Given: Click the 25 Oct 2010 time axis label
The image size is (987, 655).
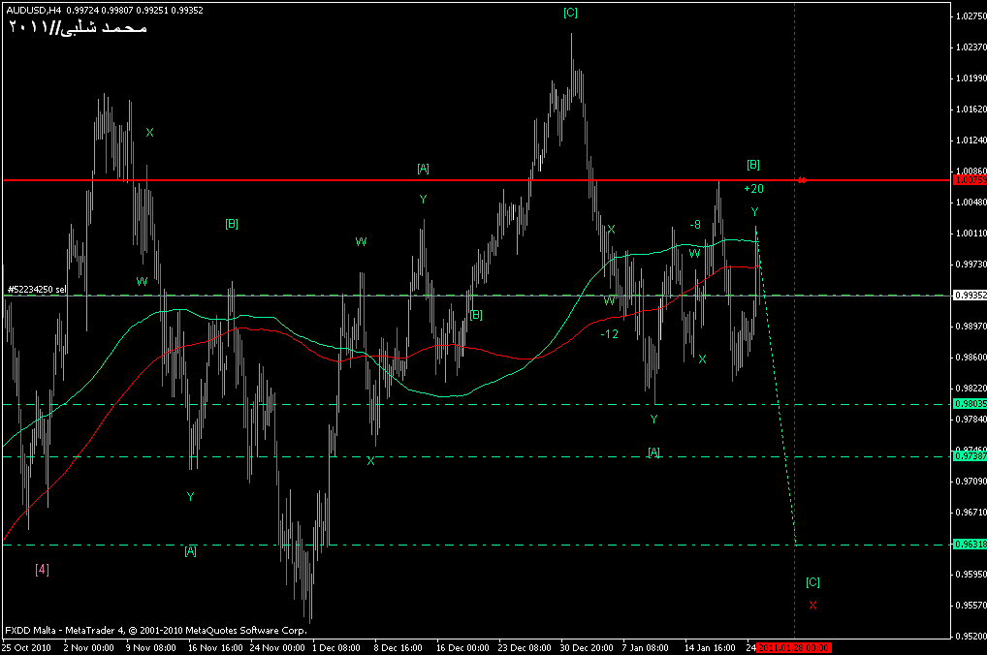Looking at the screenshot, I should (26, 646).
